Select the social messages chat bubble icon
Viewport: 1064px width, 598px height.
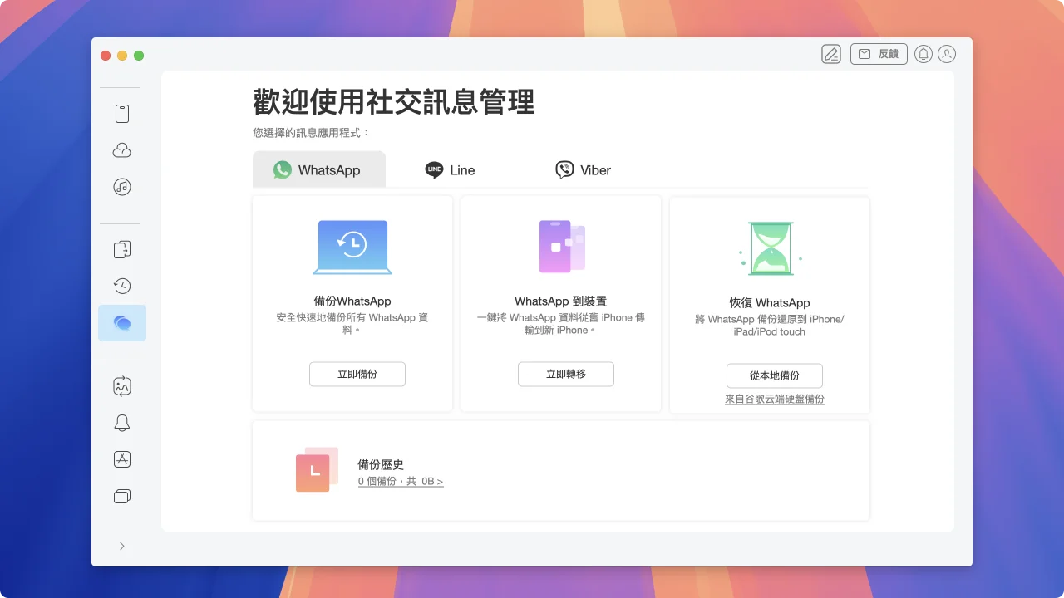[x=122, y=323]
